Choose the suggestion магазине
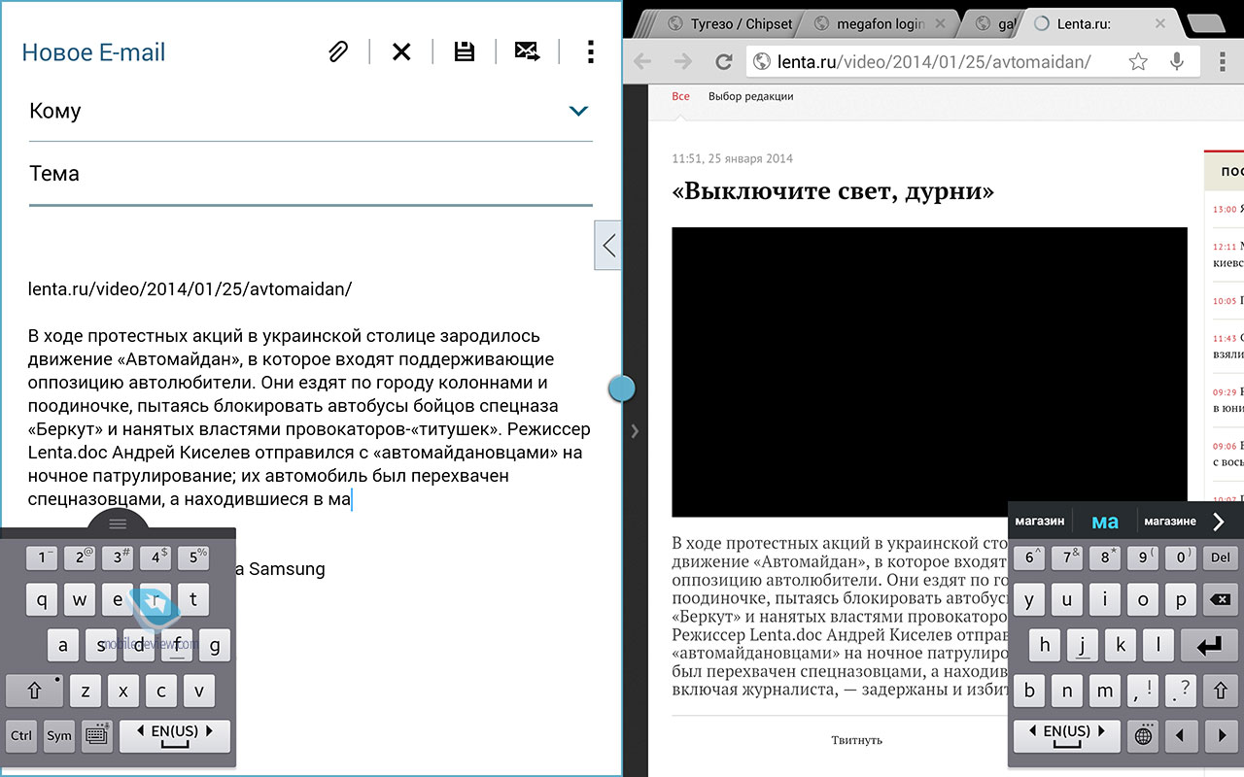Image resolution: width=1244 pixels, height=777 pixels. click(1170, 522)
